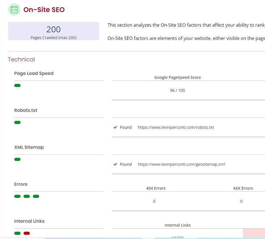Select the third green pill under Errors
The height and width of the screenshot is (239, 265).
click(36, 197)
